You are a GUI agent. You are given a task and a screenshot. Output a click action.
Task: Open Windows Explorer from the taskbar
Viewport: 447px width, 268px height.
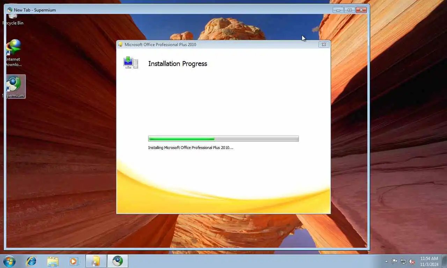point(53,261)
